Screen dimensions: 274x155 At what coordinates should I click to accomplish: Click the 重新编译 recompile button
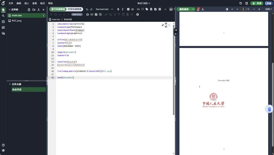[x=184, y=9]
